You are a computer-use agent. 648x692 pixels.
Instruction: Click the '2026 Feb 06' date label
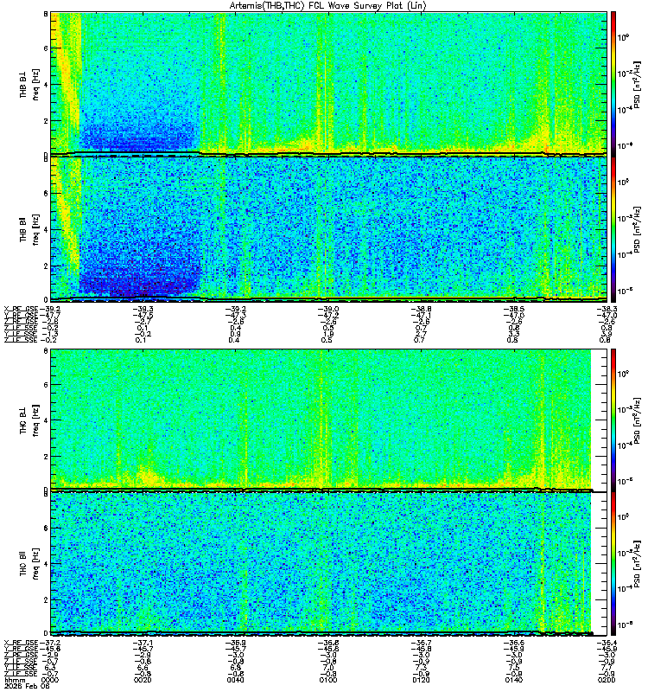click(27, 686)
